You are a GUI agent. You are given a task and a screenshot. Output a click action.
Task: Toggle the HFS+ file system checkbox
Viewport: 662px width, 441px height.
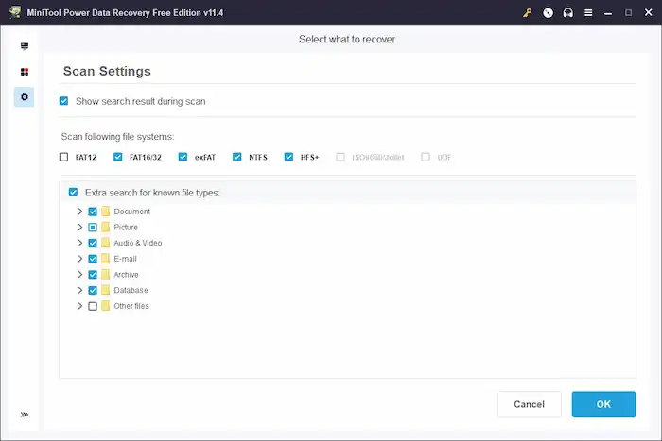point(288,157)
